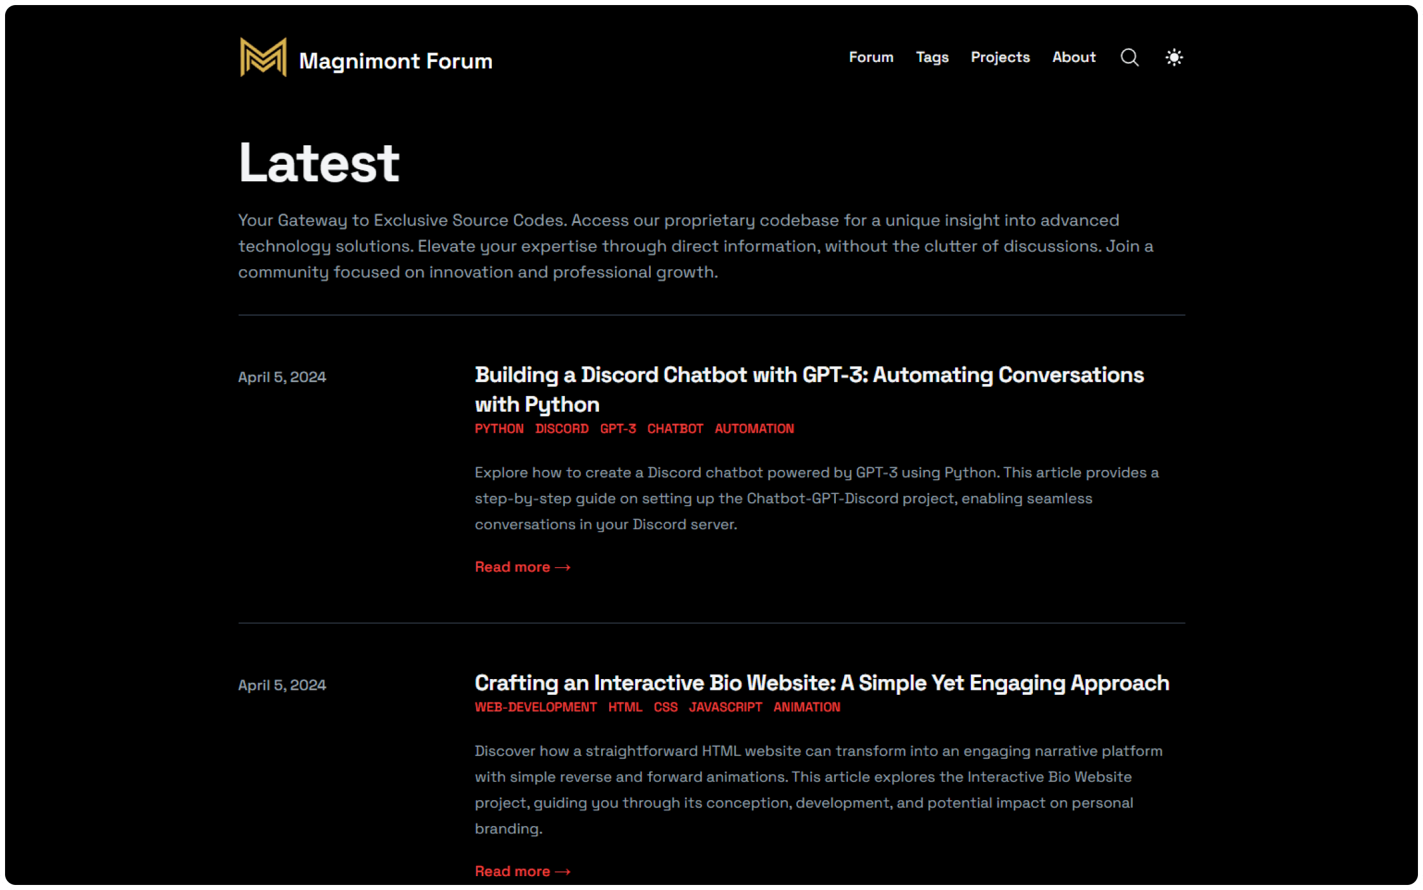Click the Magnimont Forum site title
The height and width of the screenshot is (890, 1423).
(395, 61)
